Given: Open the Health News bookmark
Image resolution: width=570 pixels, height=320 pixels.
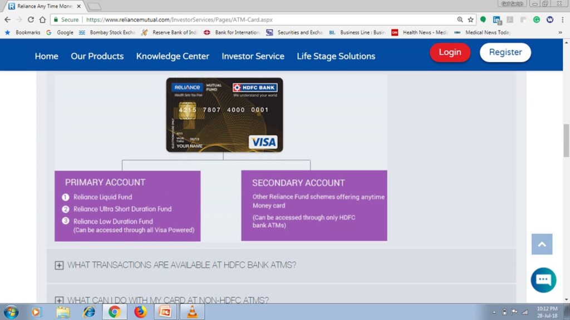Looking at the screenshot, I should point(420,33).
